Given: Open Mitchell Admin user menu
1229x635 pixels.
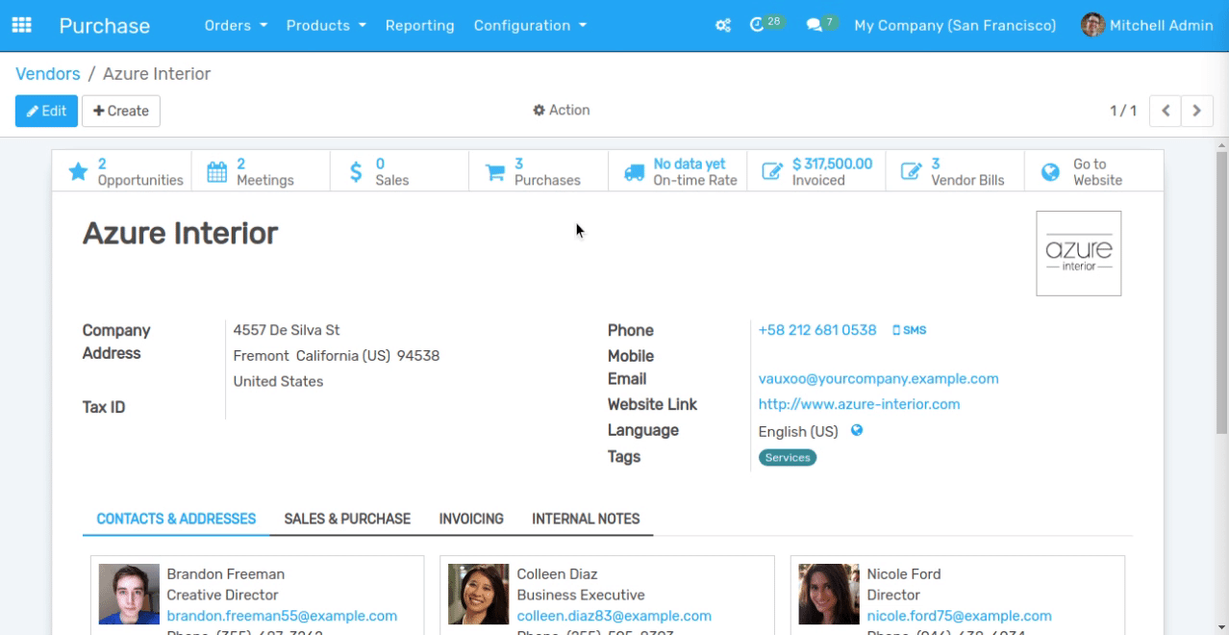Looking at the screenshot, I should pyautogui.click(x=1147, y=26).
